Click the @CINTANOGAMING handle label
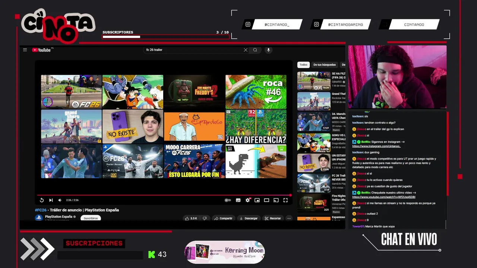 pos(345,25)
